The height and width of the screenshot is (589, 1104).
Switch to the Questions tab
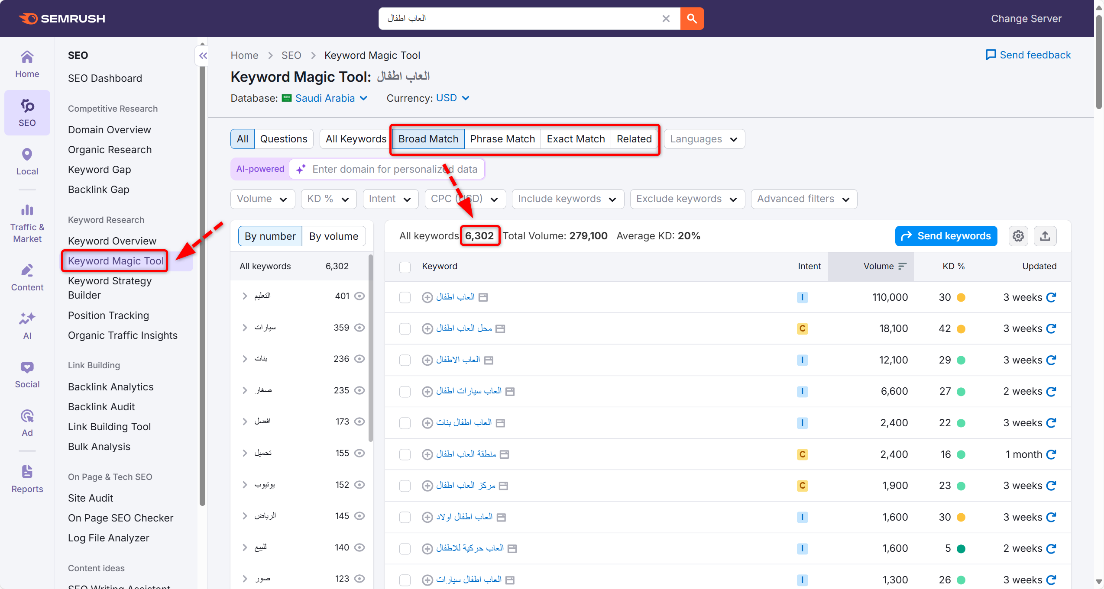(284, 139)
